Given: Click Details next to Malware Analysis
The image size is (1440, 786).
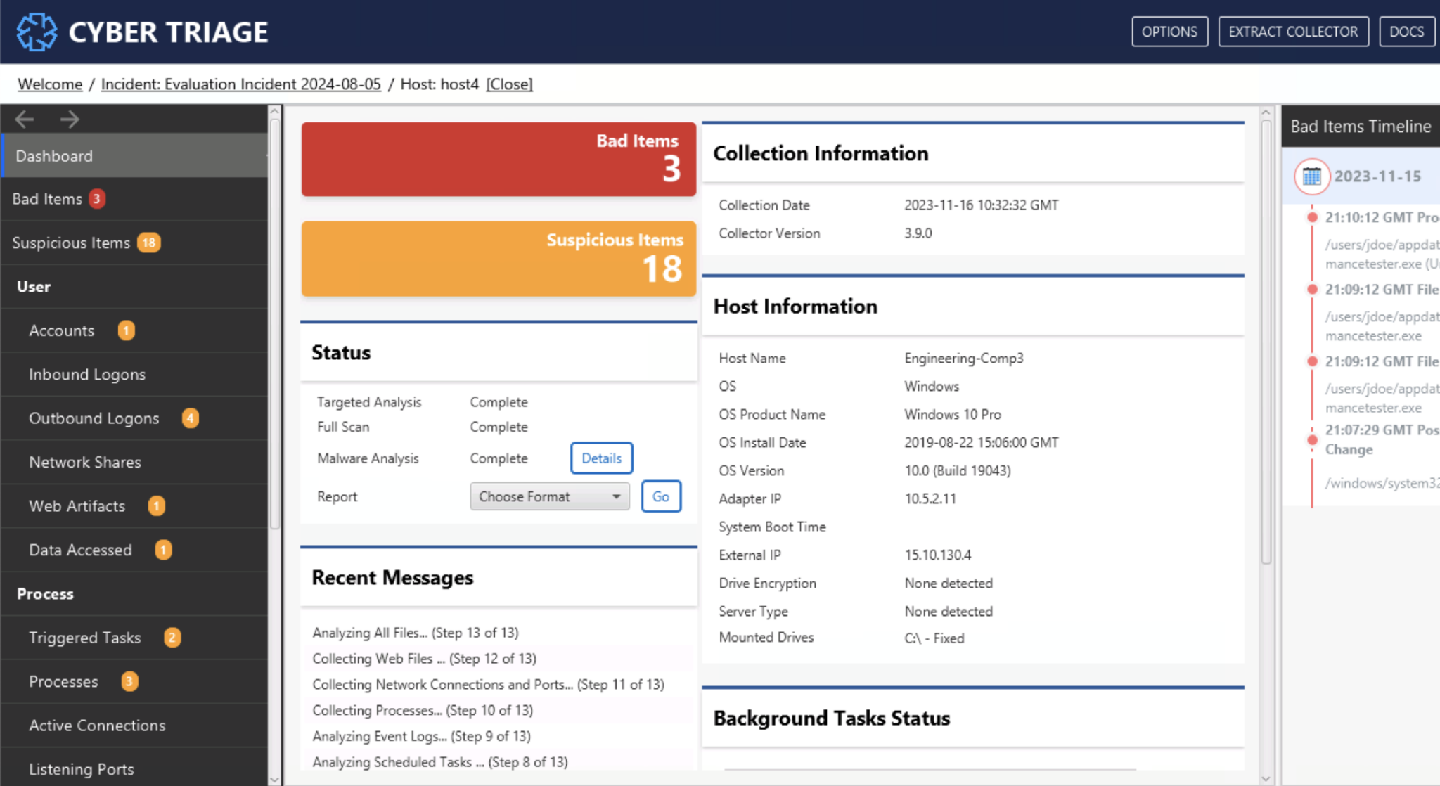Looking at the screenshot, I should [601, 458].
